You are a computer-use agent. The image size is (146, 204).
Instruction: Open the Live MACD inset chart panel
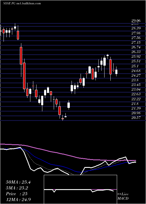(80, 189)
